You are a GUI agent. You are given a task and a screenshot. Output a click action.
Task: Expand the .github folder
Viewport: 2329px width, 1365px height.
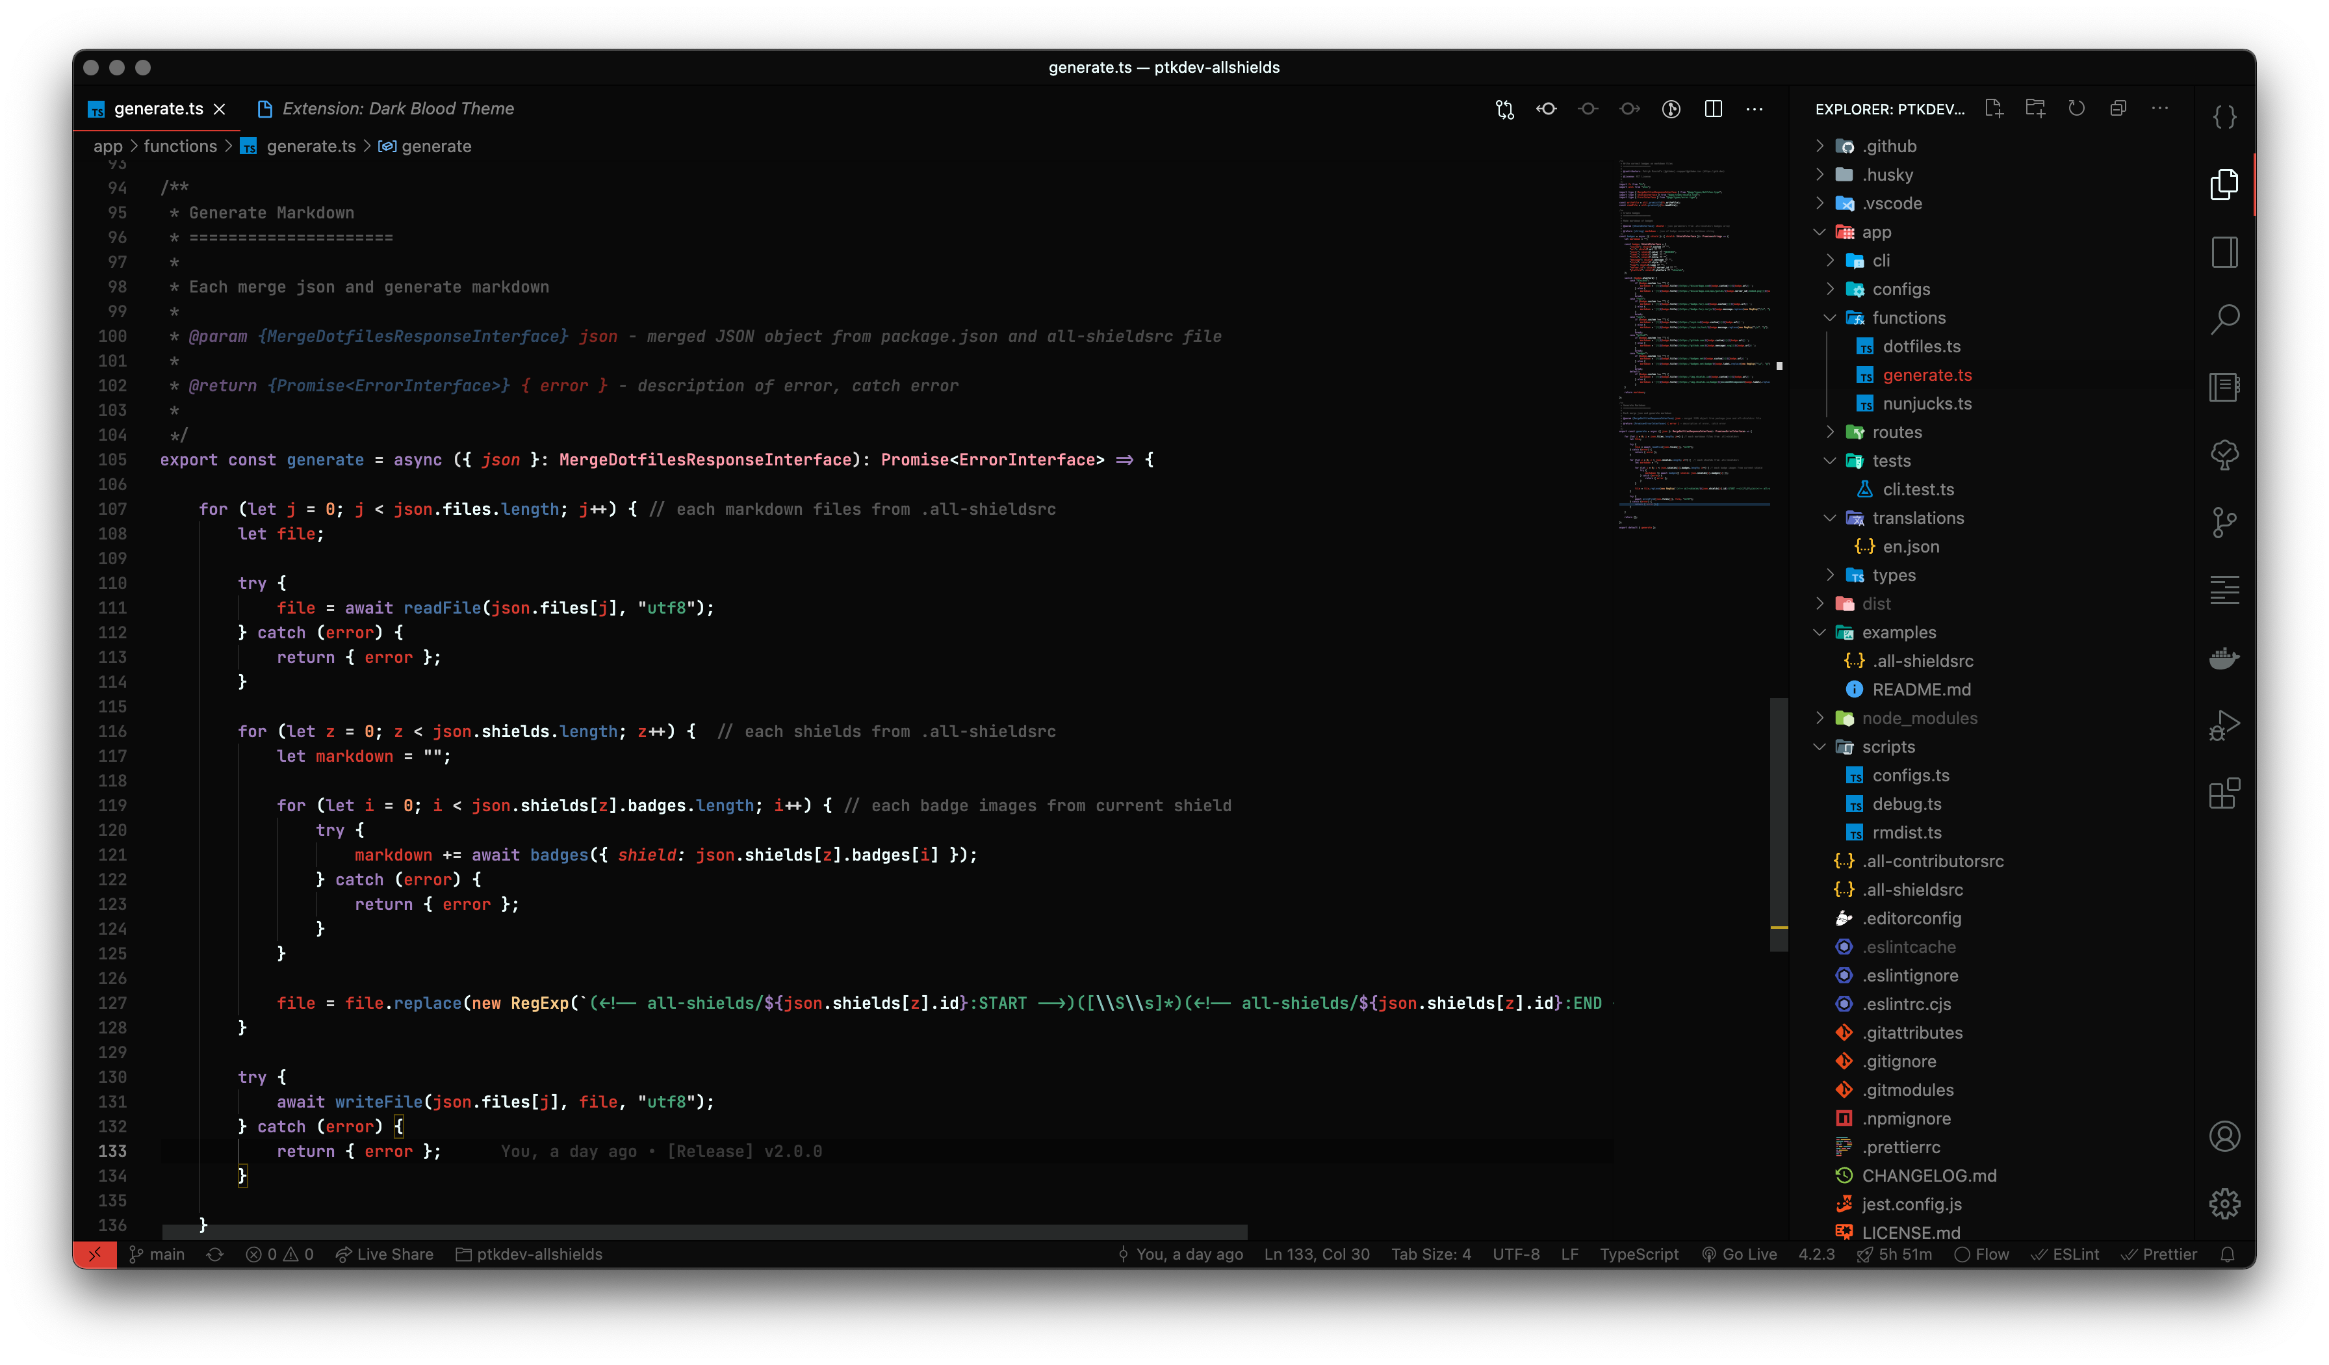1888,146
